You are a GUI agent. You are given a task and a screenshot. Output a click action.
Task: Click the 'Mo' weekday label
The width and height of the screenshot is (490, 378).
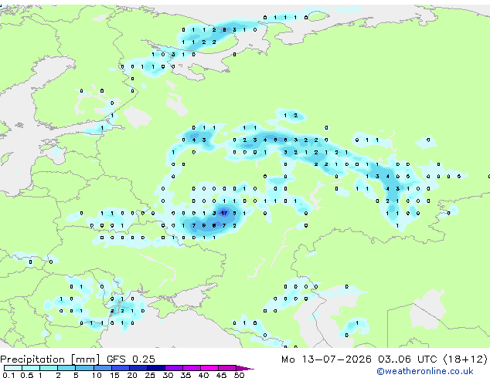288,359
